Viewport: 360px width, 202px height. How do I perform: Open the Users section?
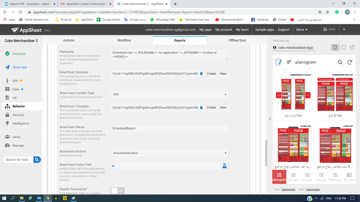point(13,137)
